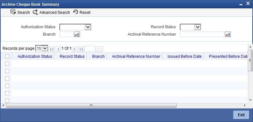Click the Reset circular arrow icon
Viewport: 253px width, 122px height.
tap(75, 12)
